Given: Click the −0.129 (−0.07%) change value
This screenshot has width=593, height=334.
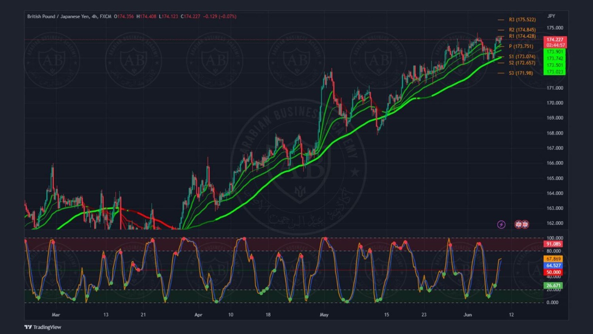Looking at the screenshot, I should [220, 17].
